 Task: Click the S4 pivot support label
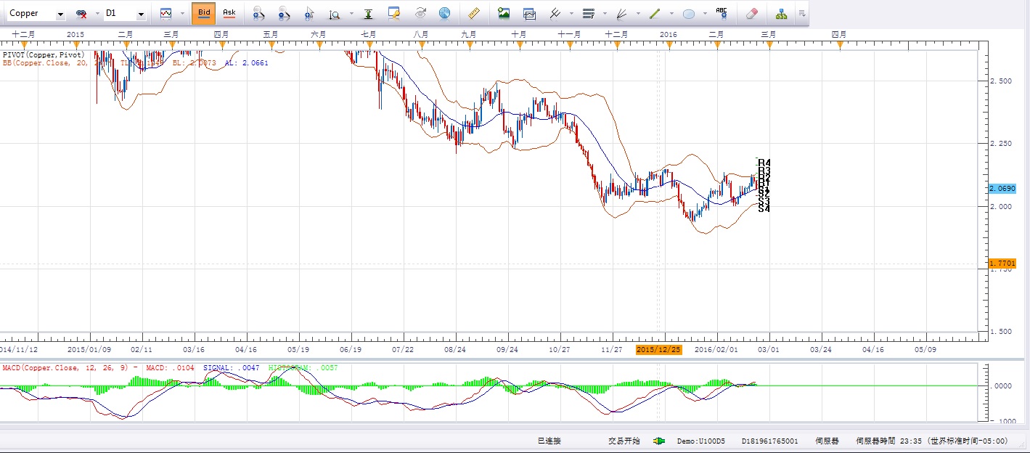click(764, 209)
